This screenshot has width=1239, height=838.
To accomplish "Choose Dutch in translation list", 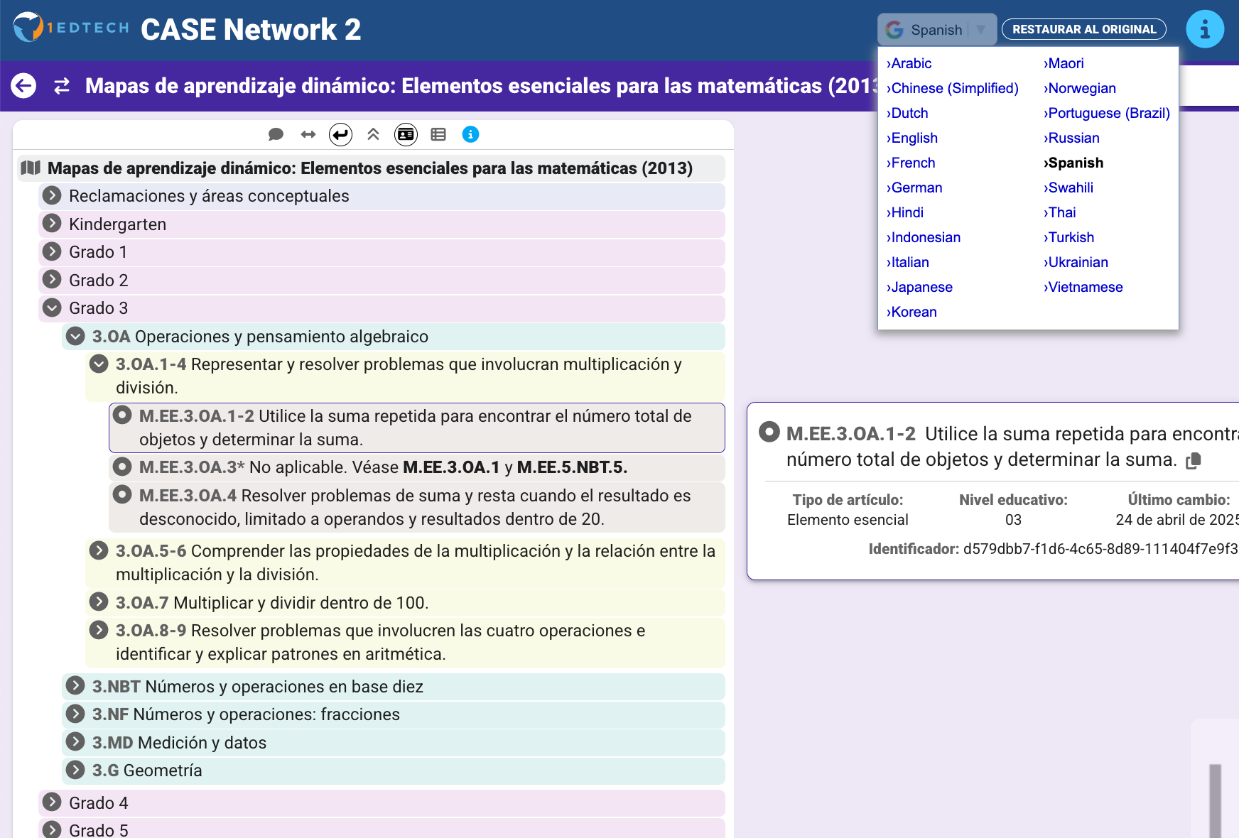I will click(907, 113).
